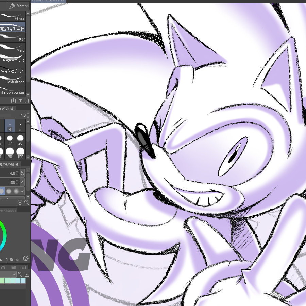Select brush size preset 5

tap(20, 127)
